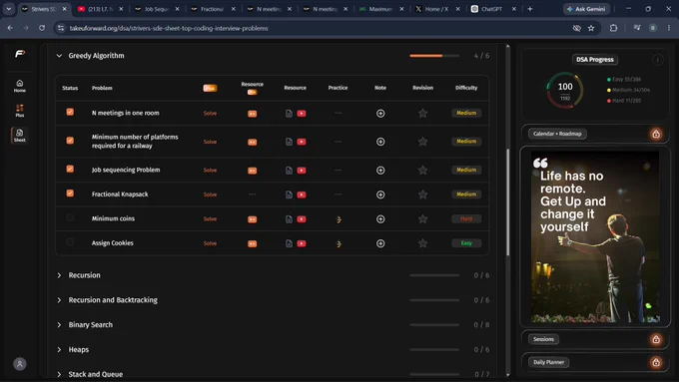Star Job sequencing Problem for revision
The width and height of the screenshot is (679, 382).
(422, 170)
